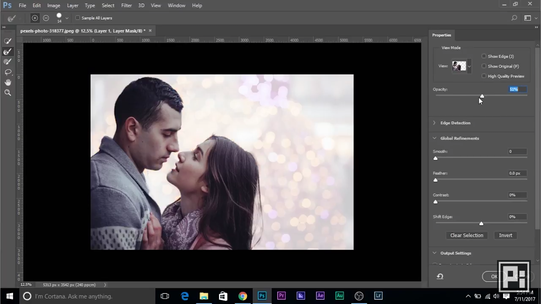Select the Zoom tool

coord(8,93)
